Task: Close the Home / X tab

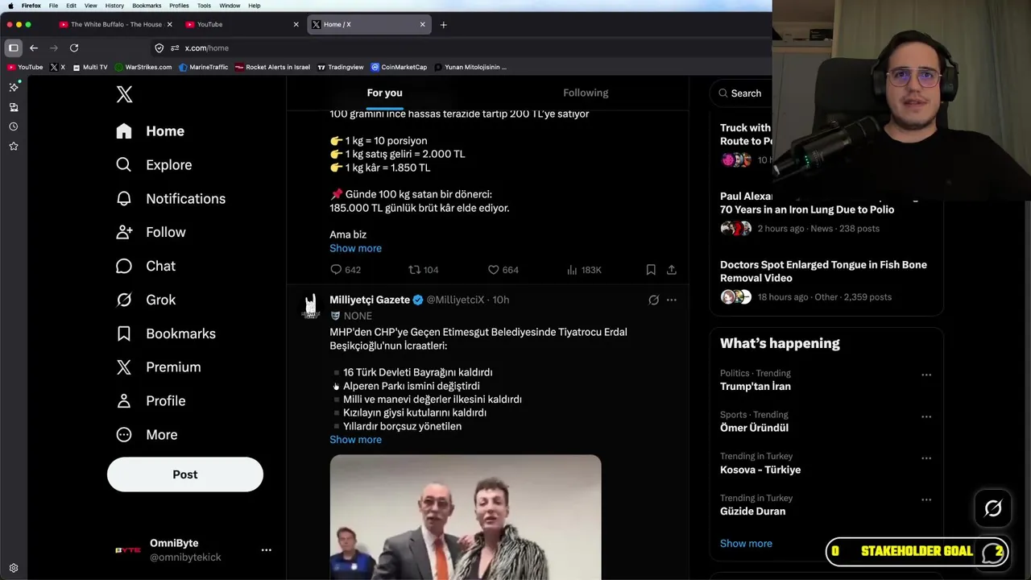Action: (x=422, y=25)
